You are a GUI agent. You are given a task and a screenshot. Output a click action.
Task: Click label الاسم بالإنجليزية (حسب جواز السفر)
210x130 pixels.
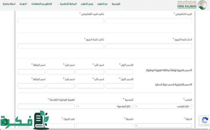[x=174, y=84]
